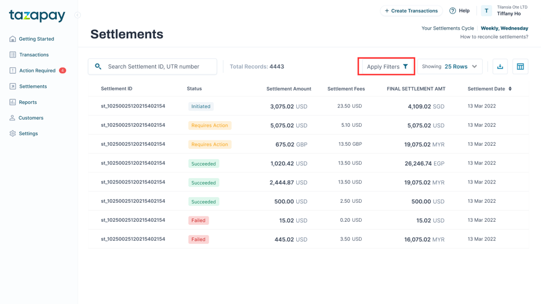Go to Transactions in the sidebar
The image size is (541, 304).
[34, 55]
